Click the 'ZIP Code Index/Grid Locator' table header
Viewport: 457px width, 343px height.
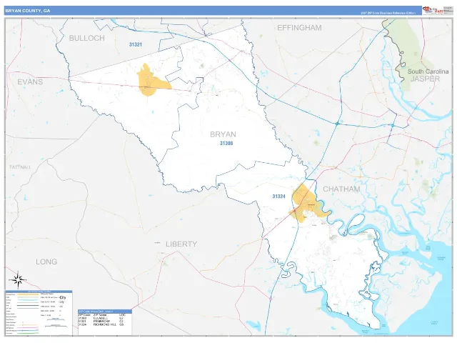(105, 312)
